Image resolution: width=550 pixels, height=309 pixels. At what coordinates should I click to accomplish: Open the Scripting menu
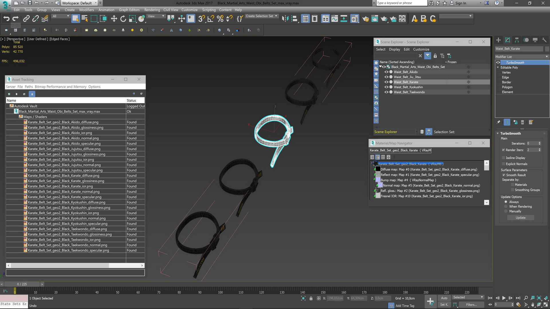click(209, 10)
